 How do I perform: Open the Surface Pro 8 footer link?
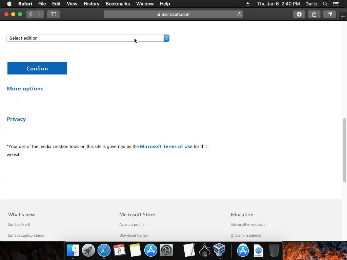point(19,224)
